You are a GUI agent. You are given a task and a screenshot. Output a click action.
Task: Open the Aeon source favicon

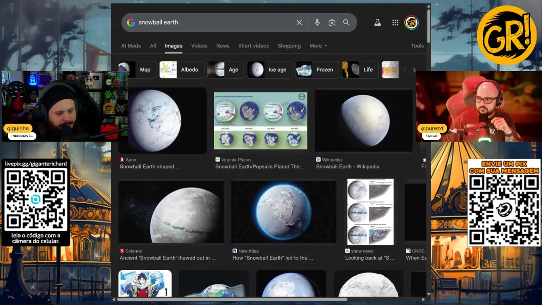[x=122, y=160]
